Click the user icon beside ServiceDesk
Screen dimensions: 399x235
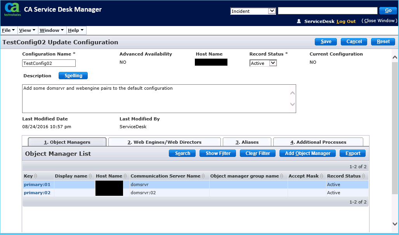tap(299, 21)
